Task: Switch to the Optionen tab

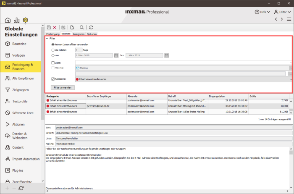Action: point(92,34)
